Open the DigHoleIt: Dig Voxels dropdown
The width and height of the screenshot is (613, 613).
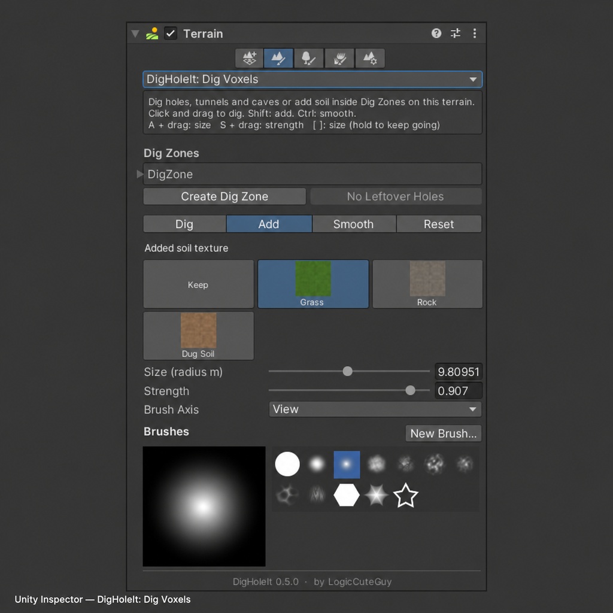point(312,80)
